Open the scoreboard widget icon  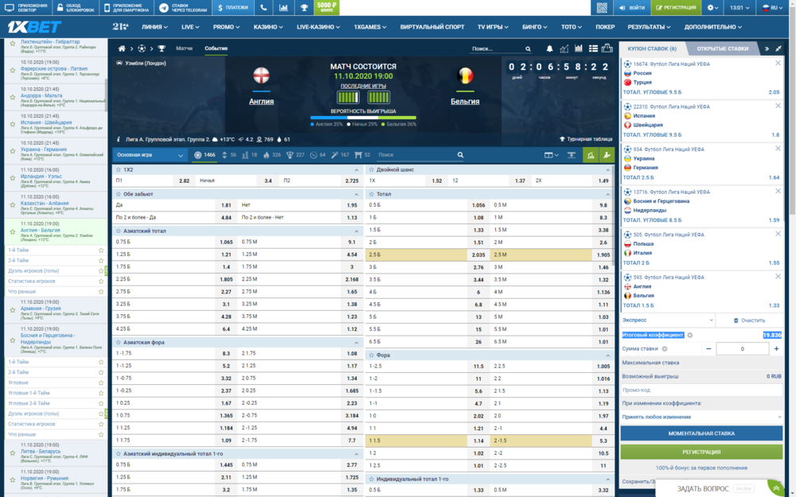tap(607, 49)
